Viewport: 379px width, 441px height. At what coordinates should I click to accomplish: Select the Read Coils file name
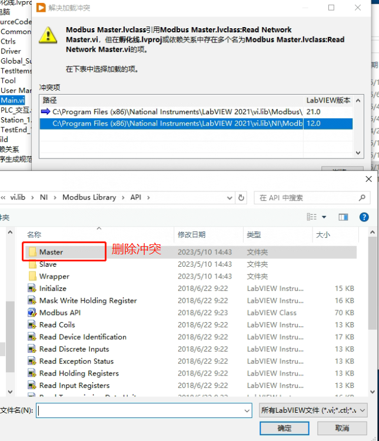point(57,324)
